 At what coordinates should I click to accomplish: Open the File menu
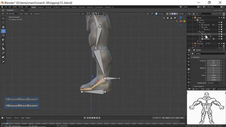point(6,7)
